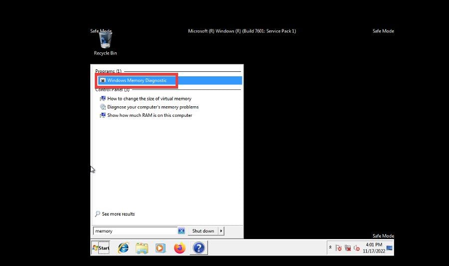Click See more results link
This screenshot has width=449, height=266.
click(x=118, y=214)
